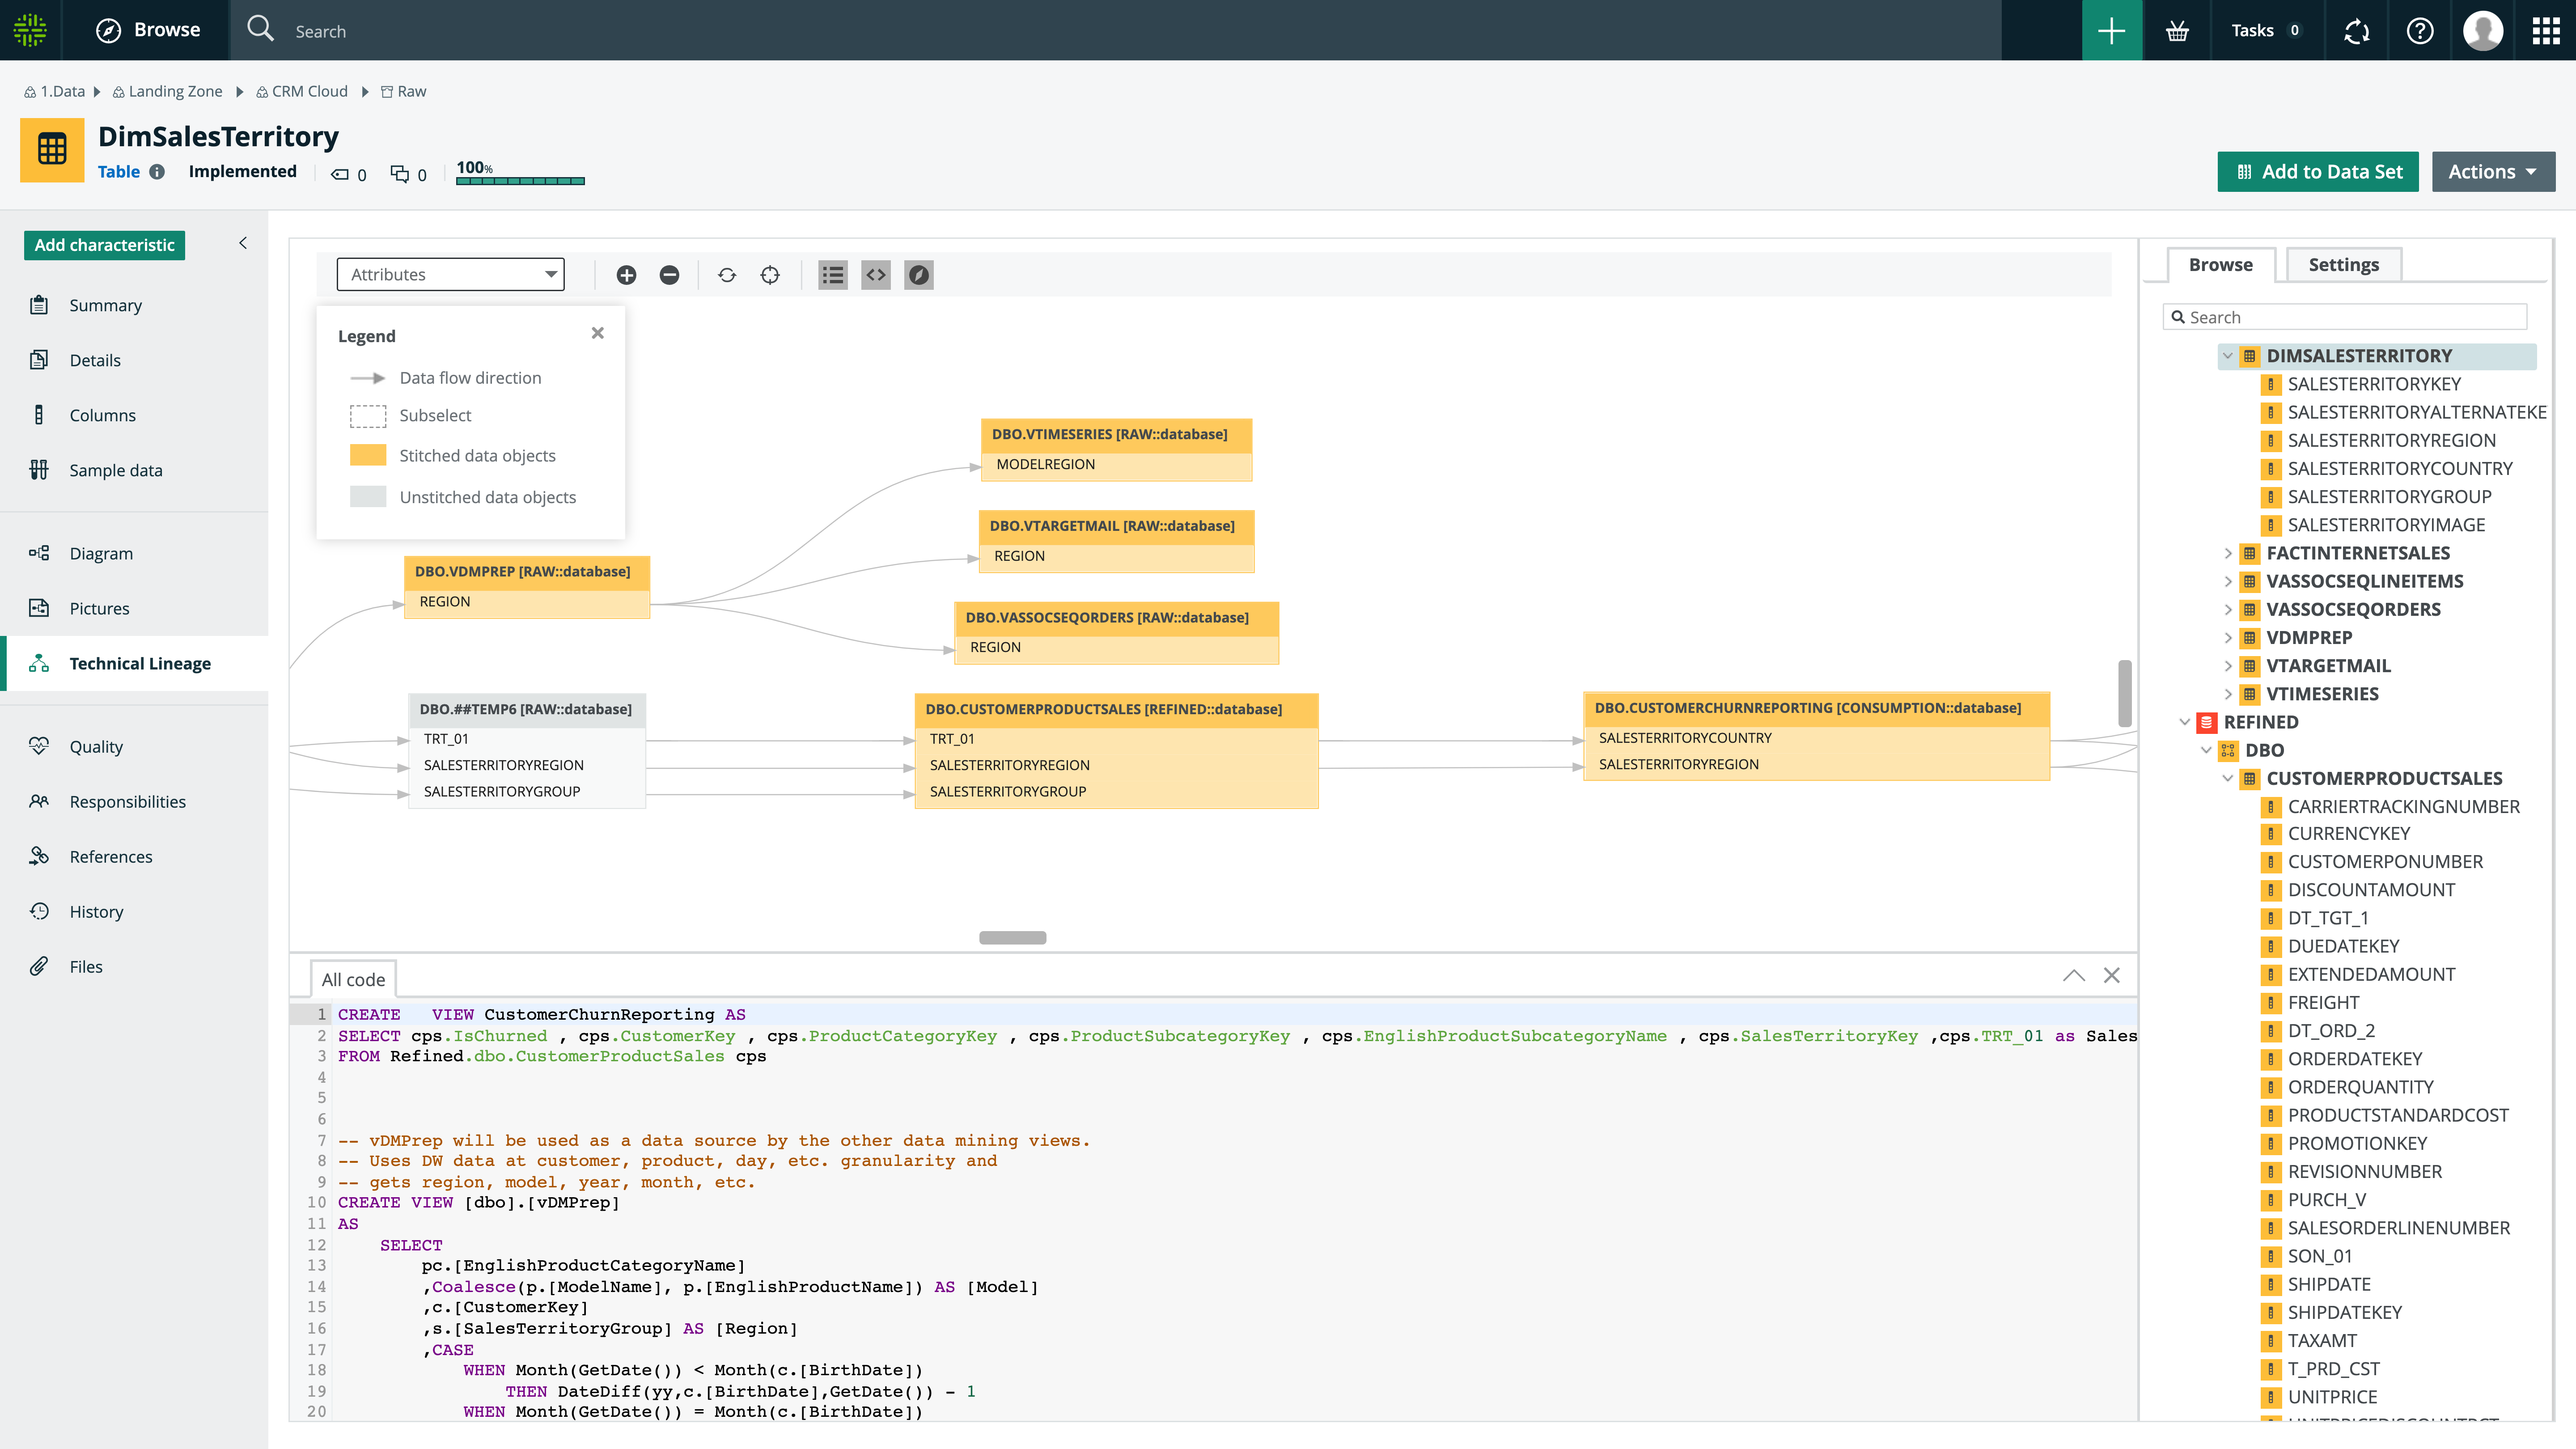Select the All code tab
The image size is (2576, 1449).
(353, 979)
